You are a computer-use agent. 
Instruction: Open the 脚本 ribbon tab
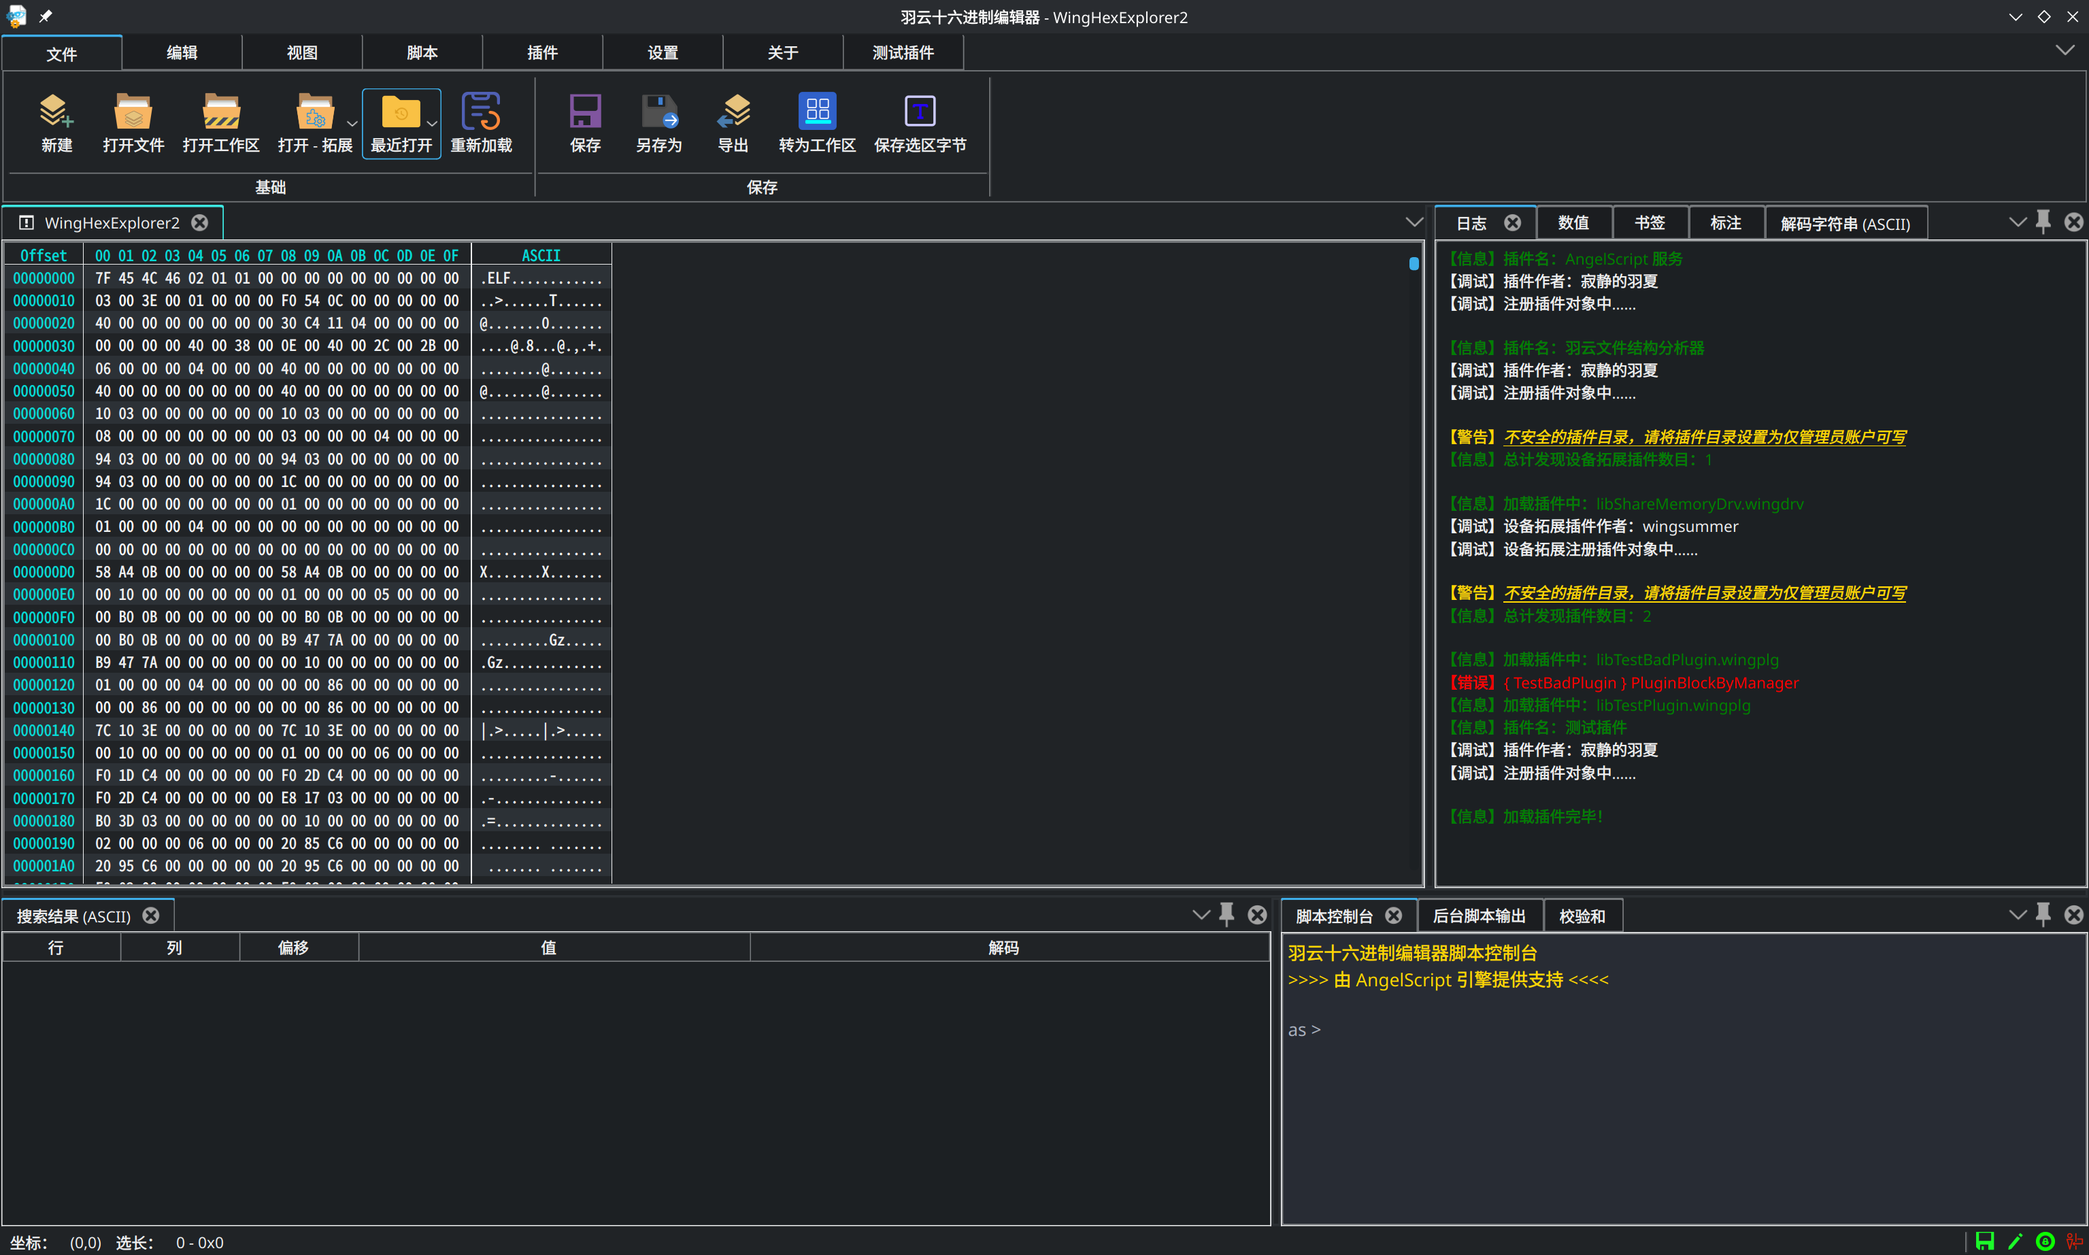click(422, 52)
